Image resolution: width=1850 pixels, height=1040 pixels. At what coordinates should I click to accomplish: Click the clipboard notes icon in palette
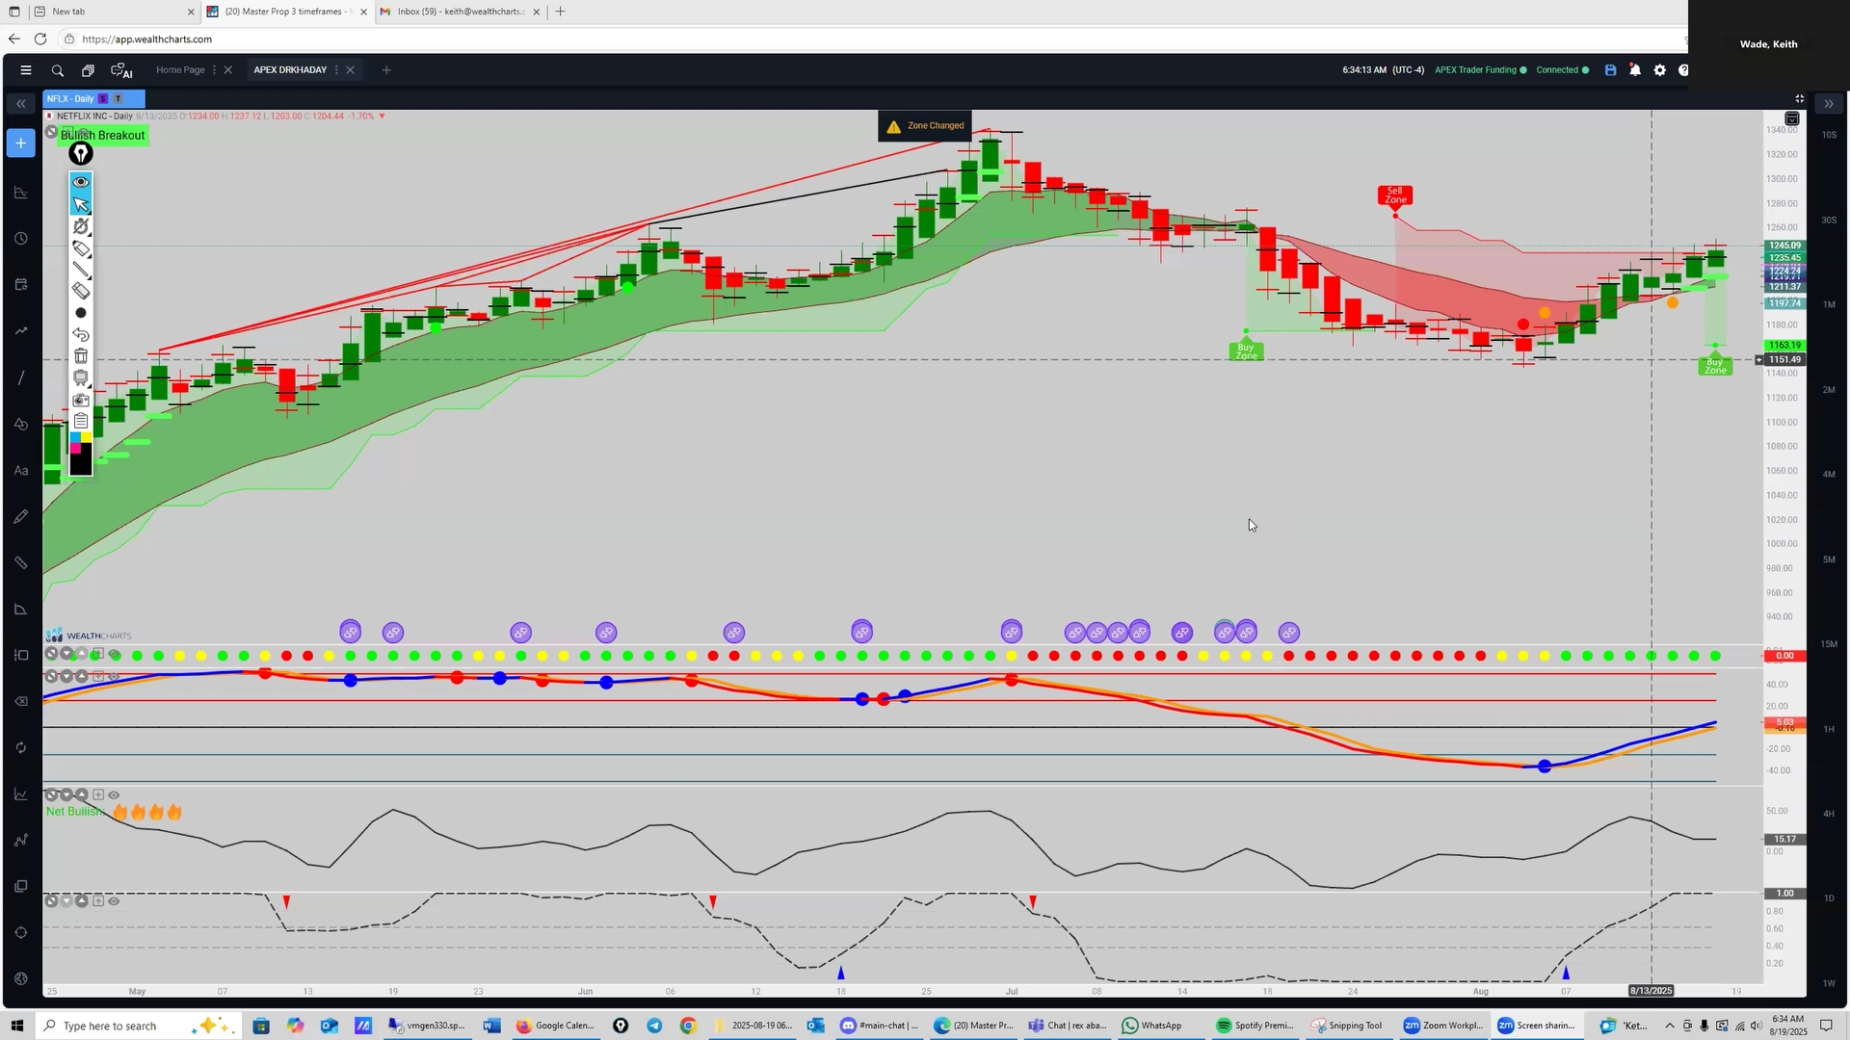[81, 421]
